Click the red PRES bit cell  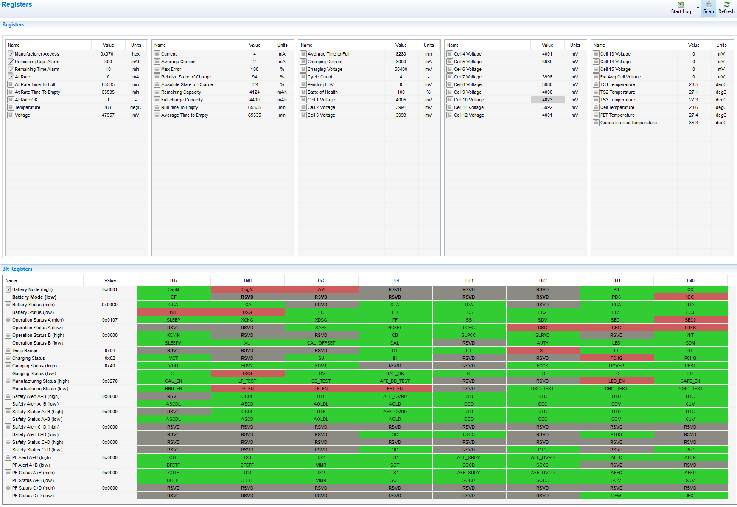point(690,328)
